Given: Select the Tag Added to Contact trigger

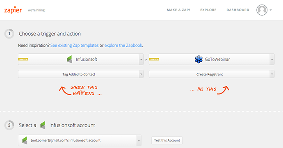Looking at the screenshot, I should [x=81, y=74].
